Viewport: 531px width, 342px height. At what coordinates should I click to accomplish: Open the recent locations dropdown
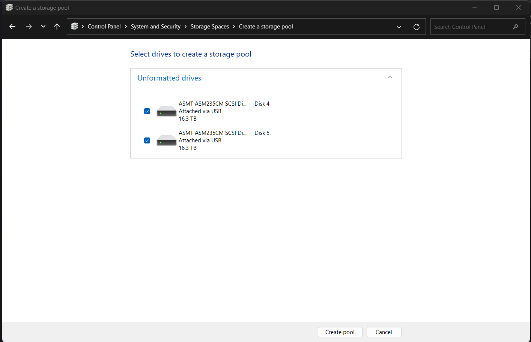click(x=43, y=27)
